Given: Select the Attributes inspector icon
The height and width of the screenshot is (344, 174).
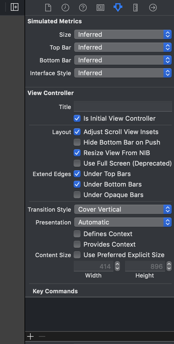Looking at the screenshot, I should tap(118, 8).
